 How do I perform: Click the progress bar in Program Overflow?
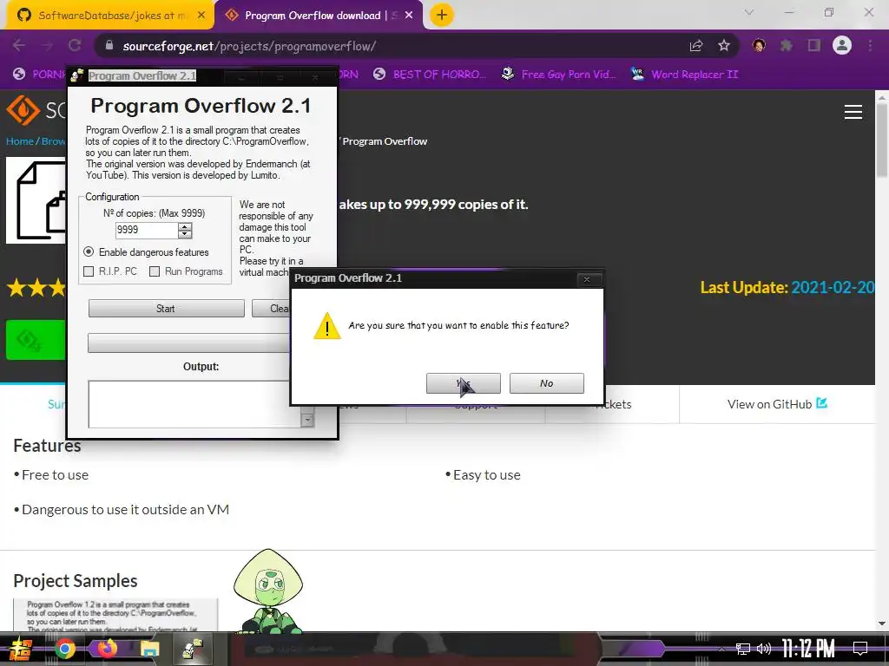tap(188, 343)
